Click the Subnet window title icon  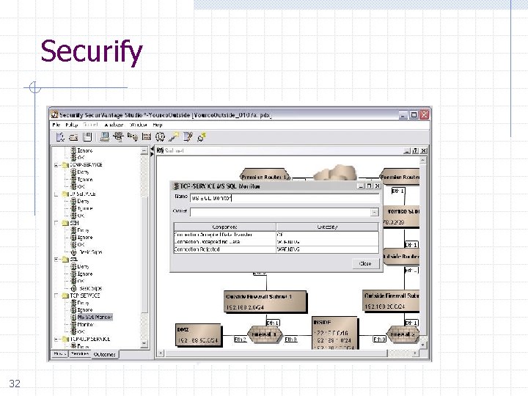[x=161, y=150]
